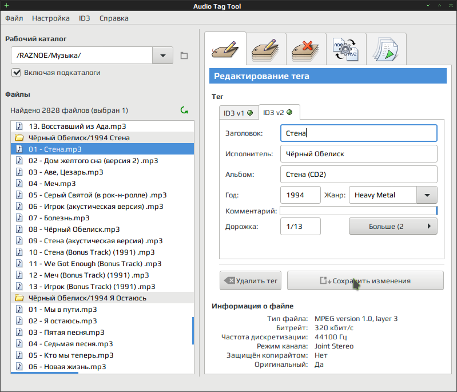Image resolution: width=457 pixels, height=392 pixels.
Task: Select 10 - Стена (Bonus Track) (1991) .mp3
Action: 102,252
